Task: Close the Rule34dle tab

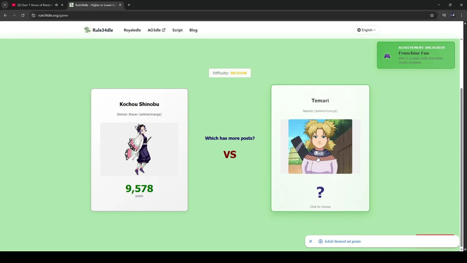Action: click(120, 5)
